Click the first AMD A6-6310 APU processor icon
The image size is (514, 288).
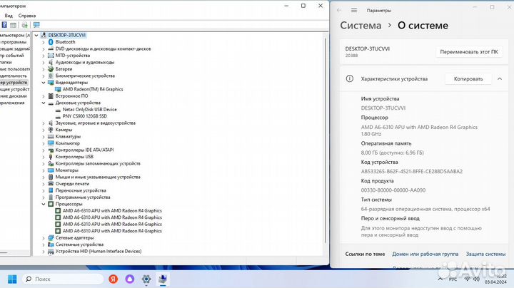click(58, 211)
